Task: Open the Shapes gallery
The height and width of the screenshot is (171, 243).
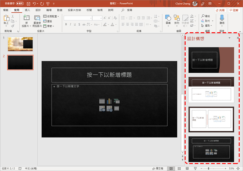Action: (168, 20)
